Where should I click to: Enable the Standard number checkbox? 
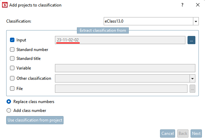(x=12, y=50)
